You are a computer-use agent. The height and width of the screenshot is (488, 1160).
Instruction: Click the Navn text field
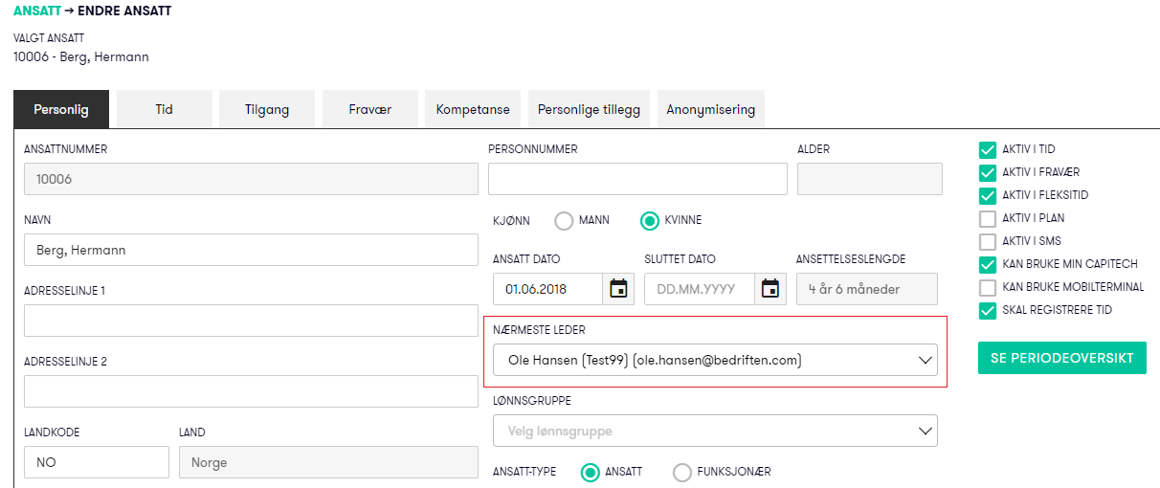pyautogui.click(x=251, y=250)
